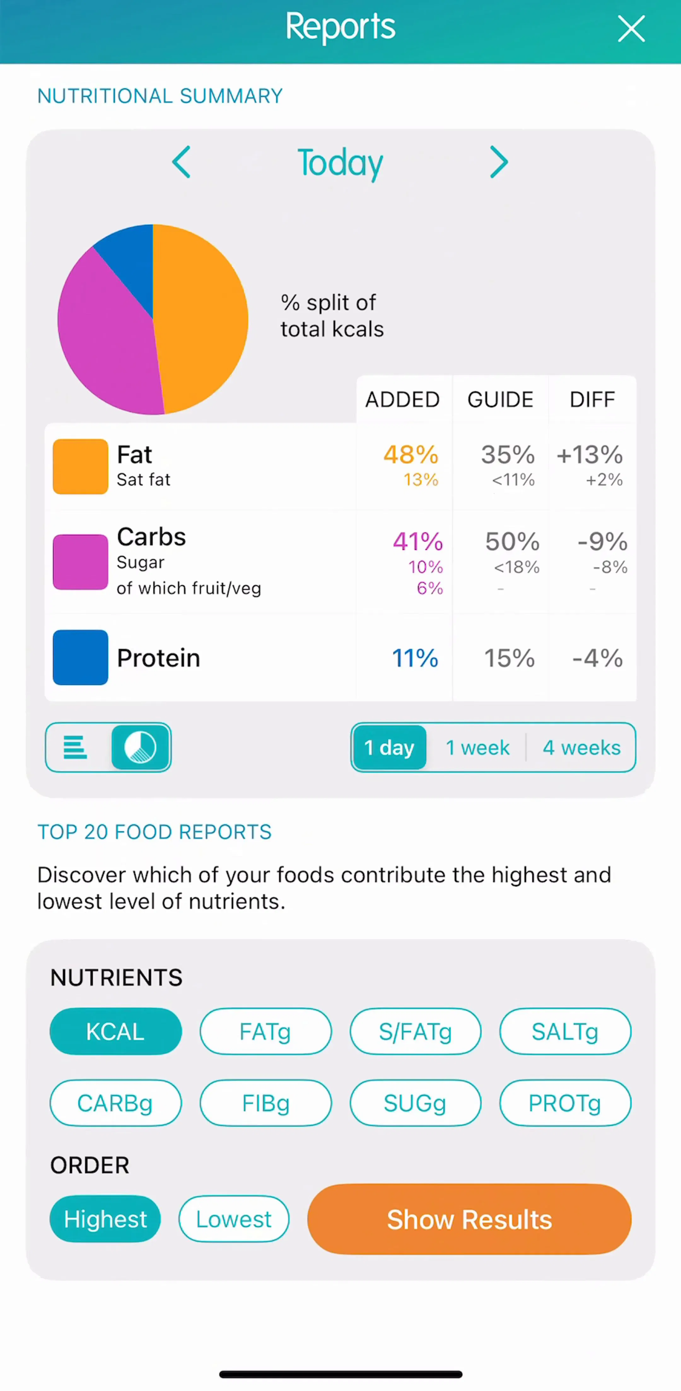The height and width of the screenshot is (1391, 681).
Task: Tap the Show Results button
Action: click(469, 1219)
